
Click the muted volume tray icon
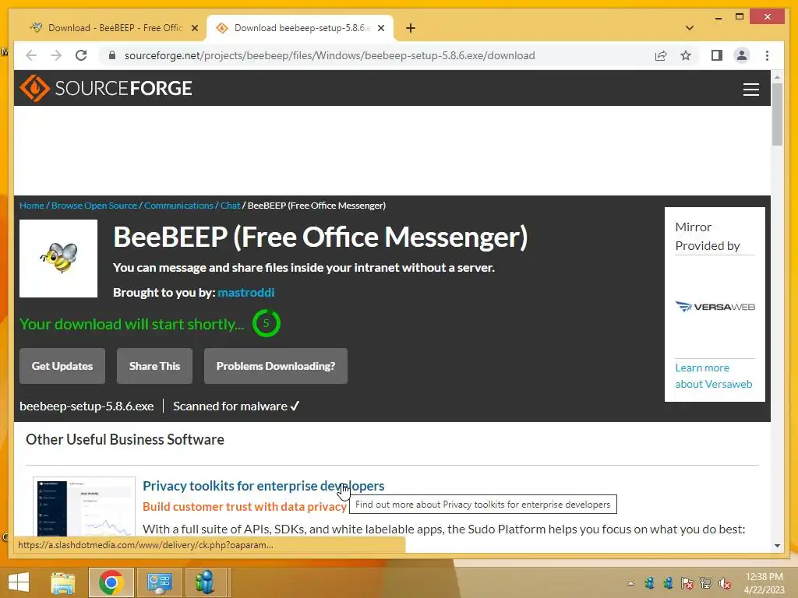click(x=725, y=583)
